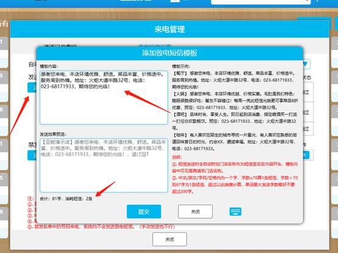Viewport: 338px width, 253px height.
Task: Expand the dropdown arrow behind the dialog
Action: tap(306, 64)
